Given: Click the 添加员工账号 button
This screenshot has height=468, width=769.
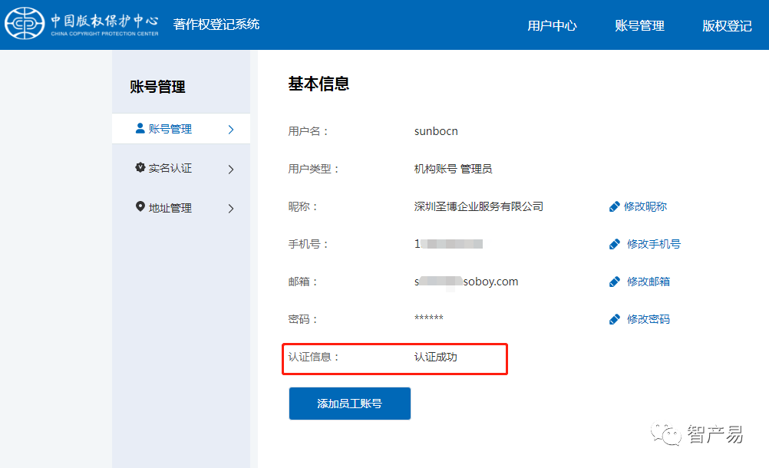Looking at the screenshot, I should click(350, 404).
